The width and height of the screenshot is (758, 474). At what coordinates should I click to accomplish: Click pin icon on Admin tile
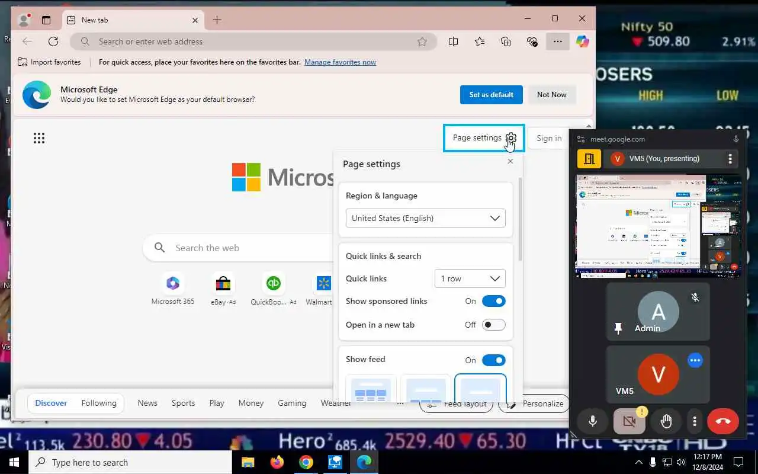tap(618, 328)
